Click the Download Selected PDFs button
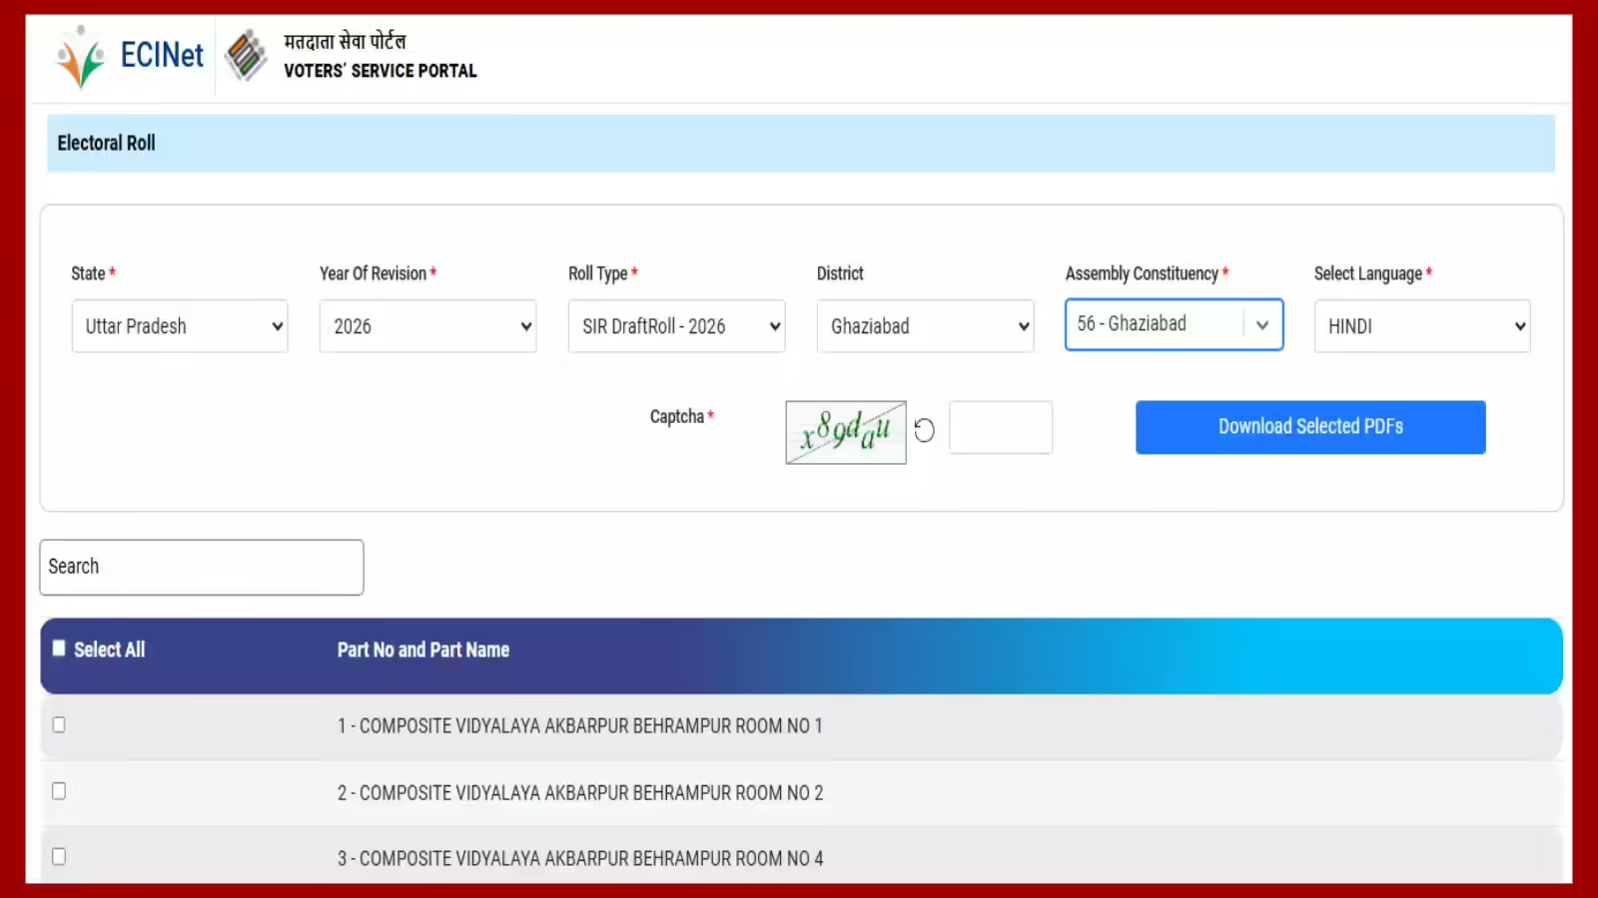The width and height of the screenshot is (1598, 898). 1310,427
